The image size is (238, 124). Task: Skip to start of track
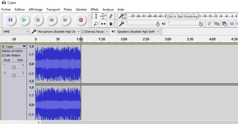51,20
